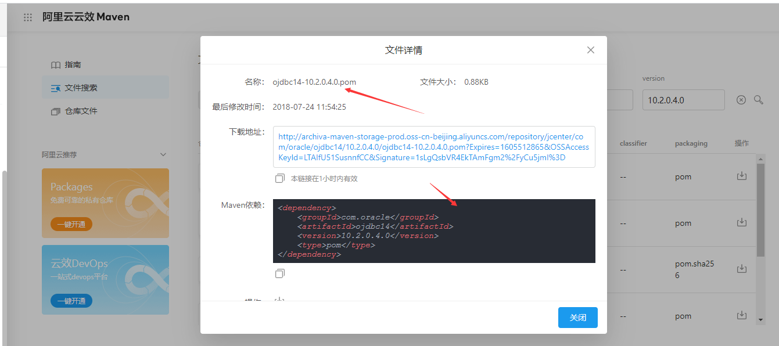Run search with magnifier icon

(x=759, y=100)
